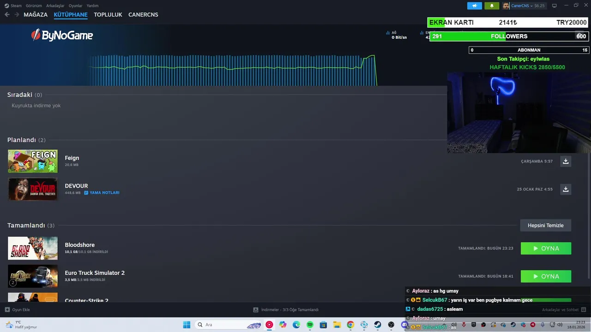Open the Copilot taskbar icon
Viewport: 591px width, 332px height.
283,325
